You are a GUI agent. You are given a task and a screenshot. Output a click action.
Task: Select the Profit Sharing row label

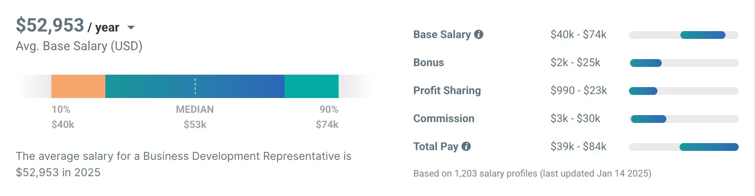pos(447,91)
